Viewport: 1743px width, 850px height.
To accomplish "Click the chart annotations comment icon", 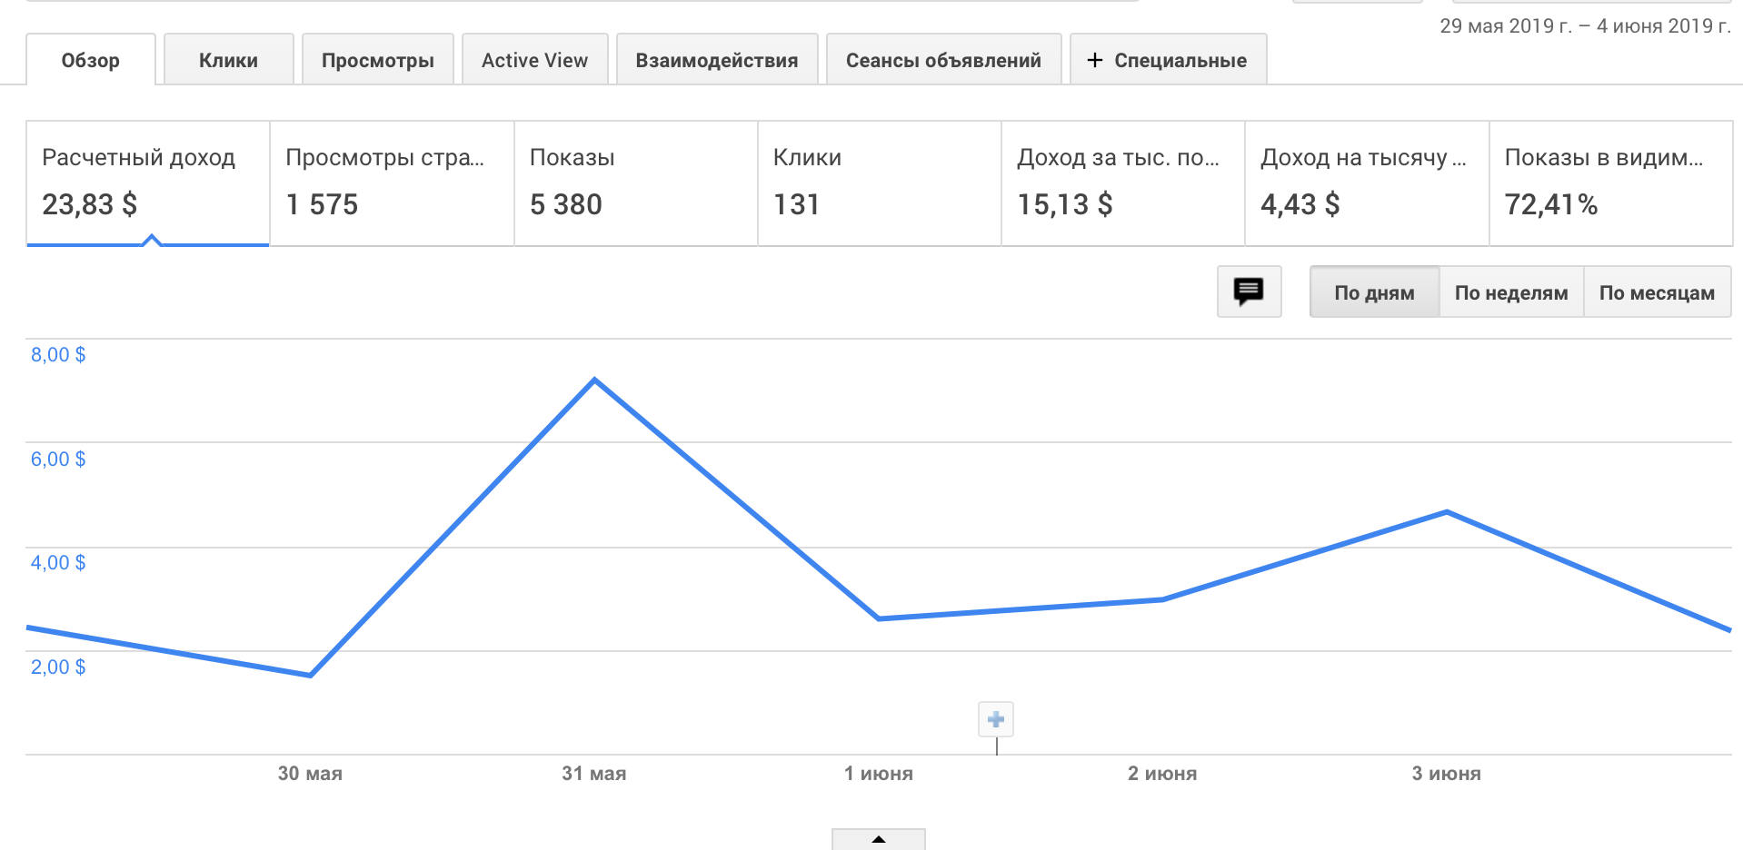I will pyautogui.click(x=1249, y=292).
